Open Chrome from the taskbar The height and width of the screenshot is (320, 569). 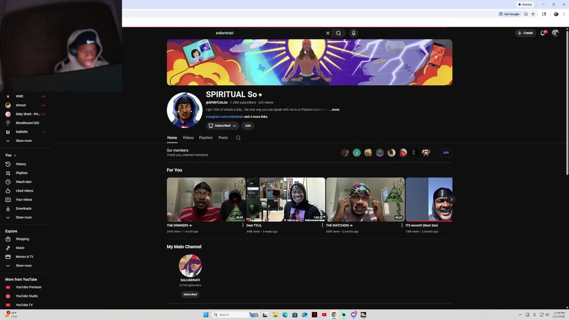click(x=334, y=315)
